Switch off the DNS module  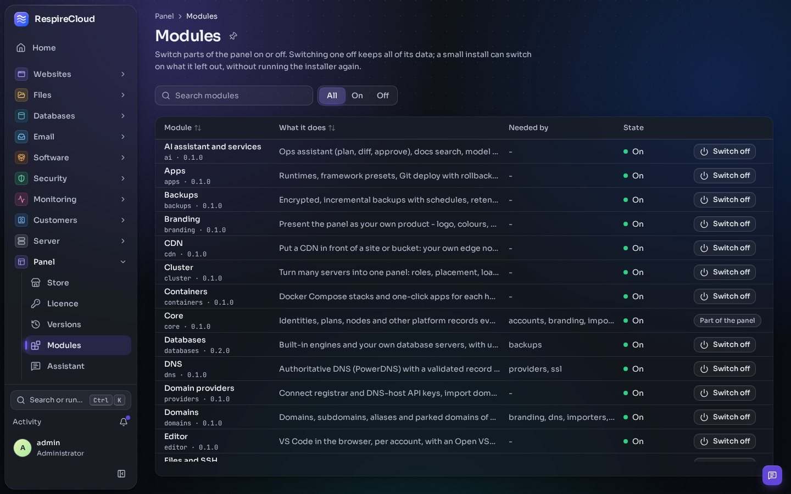pyautogui.click(x=725, y=369)
